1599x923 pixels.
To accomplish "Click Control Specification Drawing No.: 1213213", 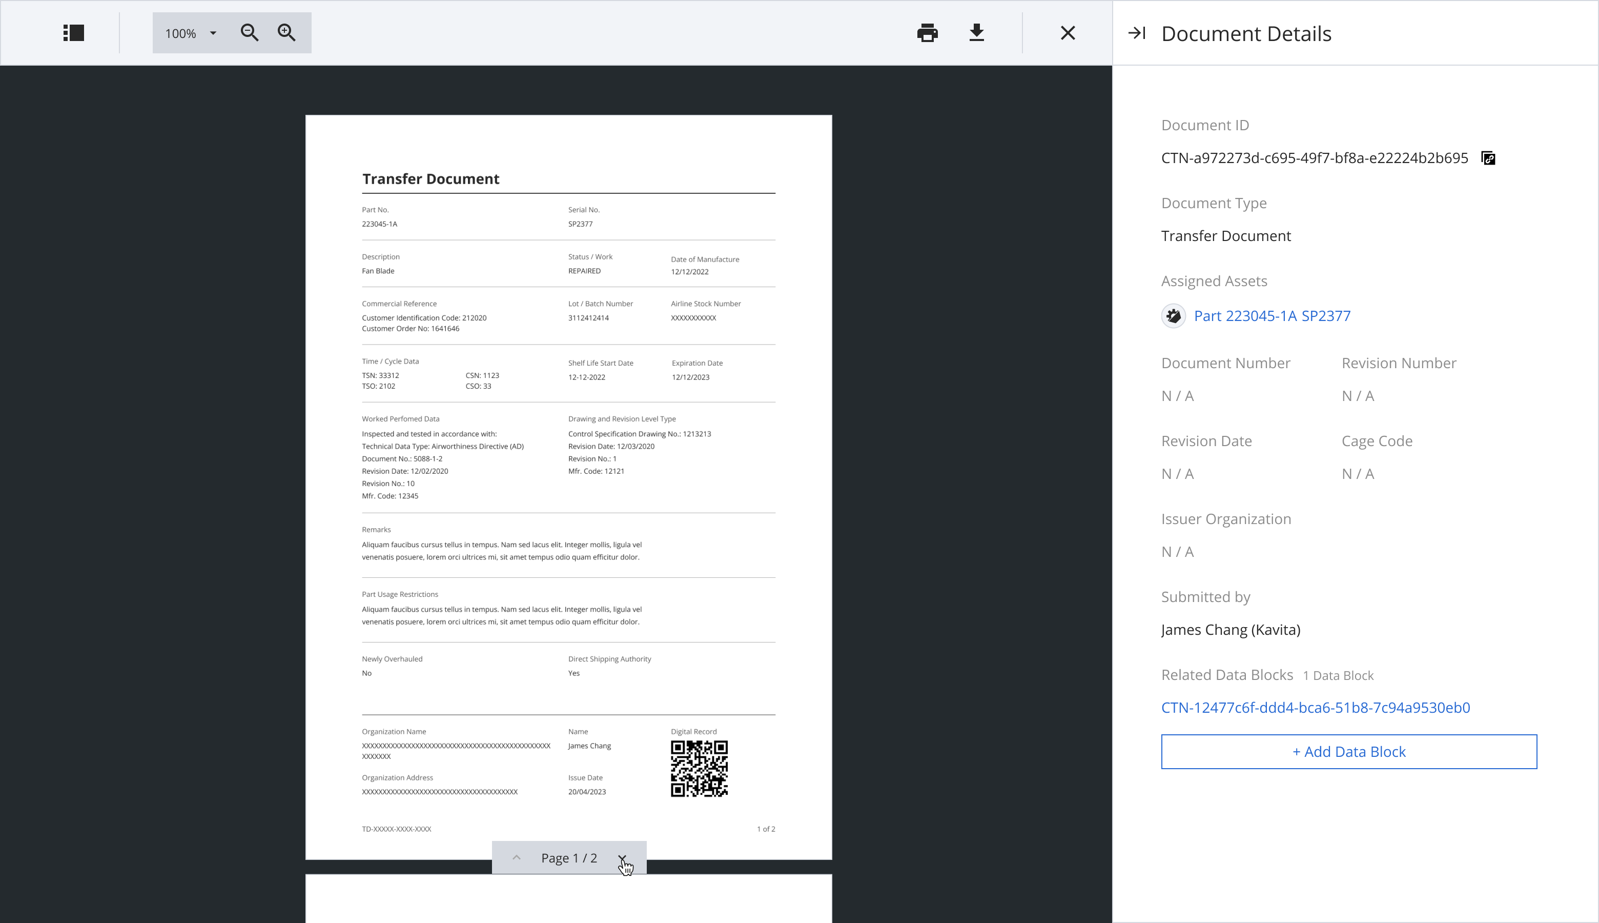I will [639, 434].
